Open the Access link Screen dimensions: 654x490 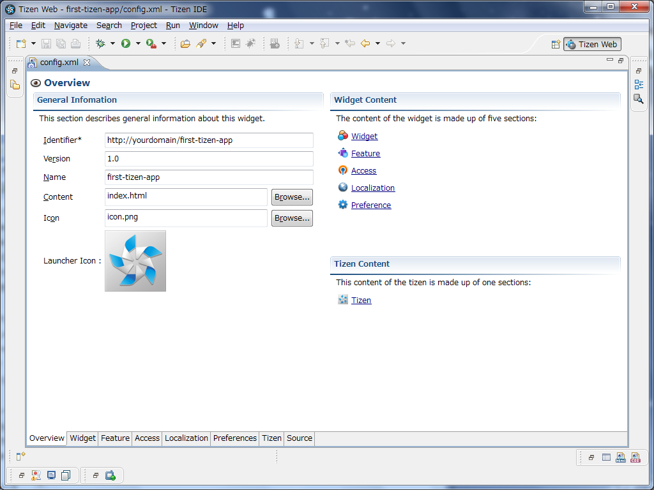coord(363,171)
